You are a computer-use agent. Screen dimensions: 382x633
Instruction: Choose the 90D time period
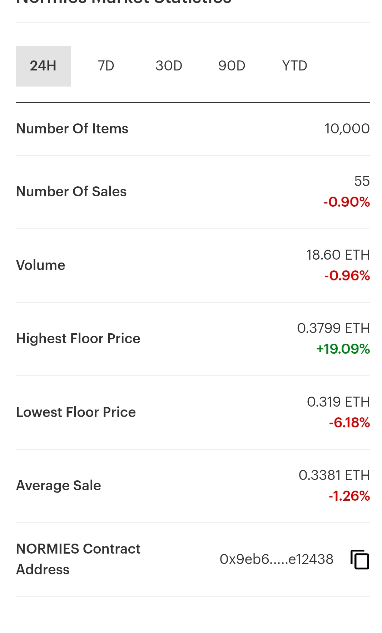(232, 66)
